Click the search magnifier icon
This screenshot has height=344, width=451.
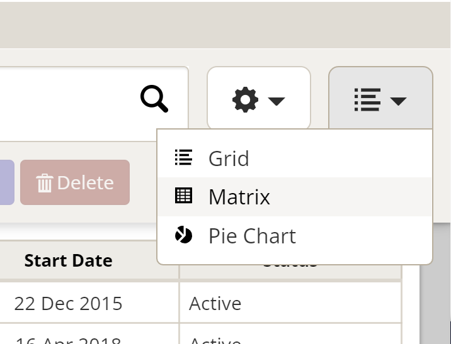154,99
